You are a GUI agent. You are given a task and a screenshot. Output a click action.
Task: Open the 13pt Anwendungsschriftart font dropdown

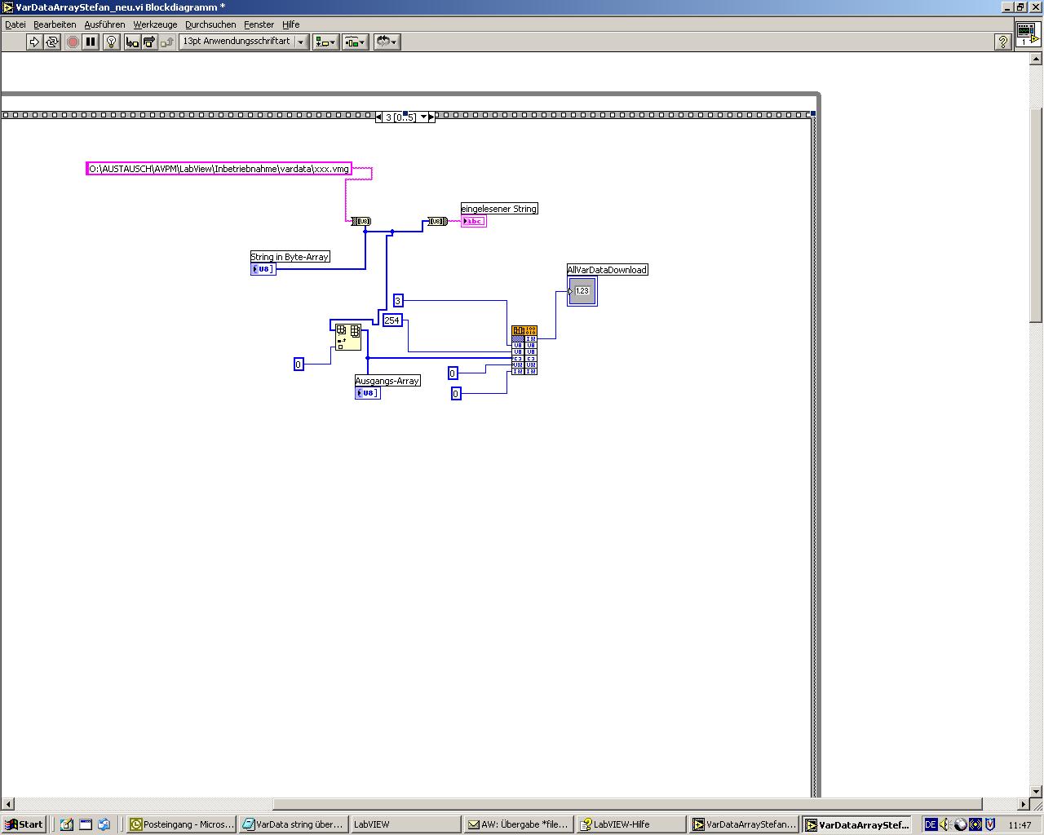[x=244, y=42]
